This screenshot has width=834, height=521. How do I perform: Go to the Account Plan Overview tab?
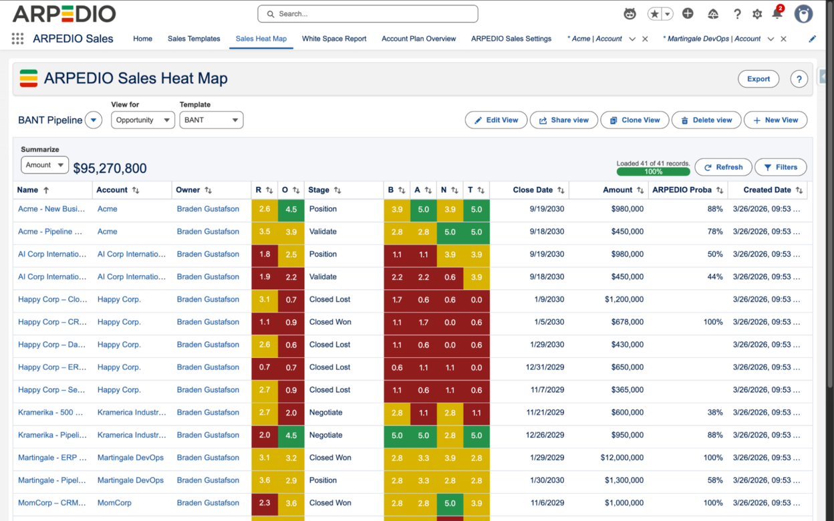[418, 39]
